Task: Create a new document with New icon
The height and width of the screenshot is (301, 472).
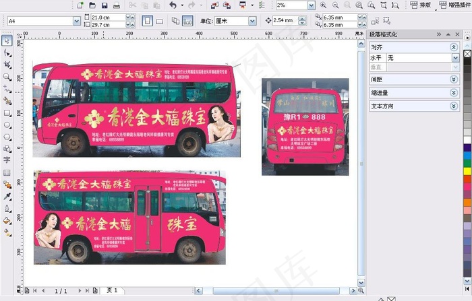Action: click(x=80, y=5)
